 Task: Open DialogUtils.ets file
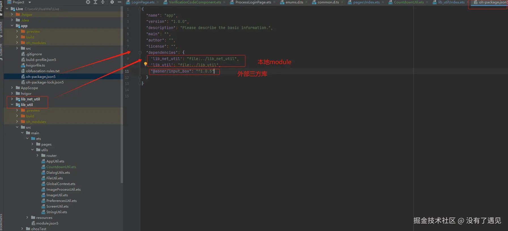(x=58, y=172)
